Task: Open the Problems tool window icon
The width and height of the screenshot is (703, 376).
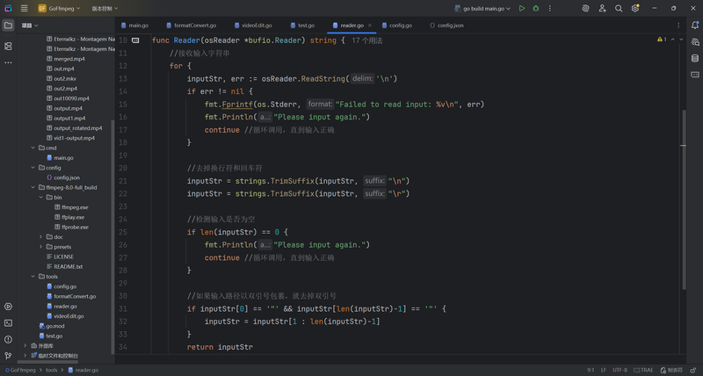Action: pos(8,339)
